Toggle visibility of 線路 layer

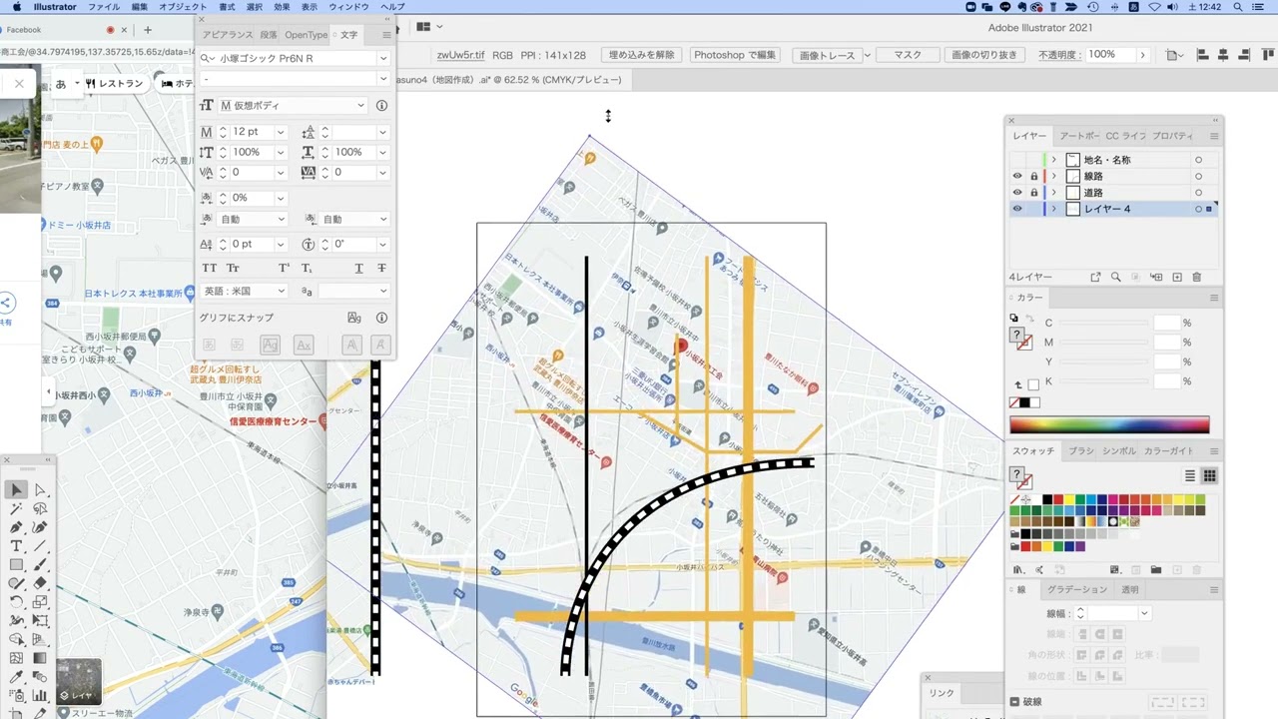pos(1017,176)
